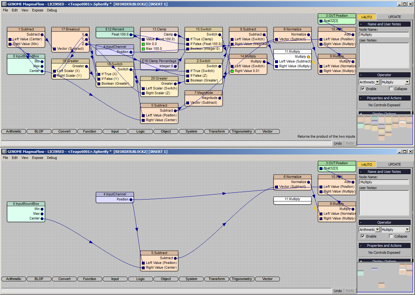Open Edit menu in top window

[15, 10]
